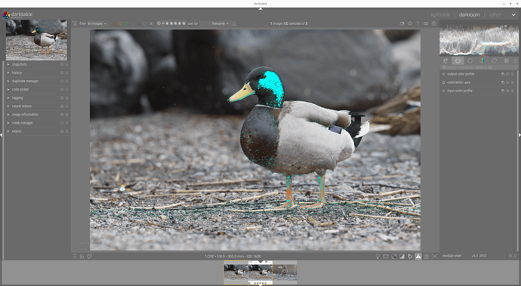Open export panel presets menu
The width and height of the screenshot is (521, 286).
click(x=66, y=131)
